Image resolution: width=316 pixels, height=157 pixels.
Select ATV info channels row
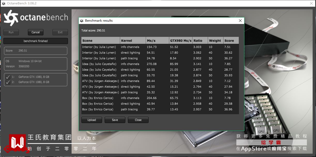point(160,81)
